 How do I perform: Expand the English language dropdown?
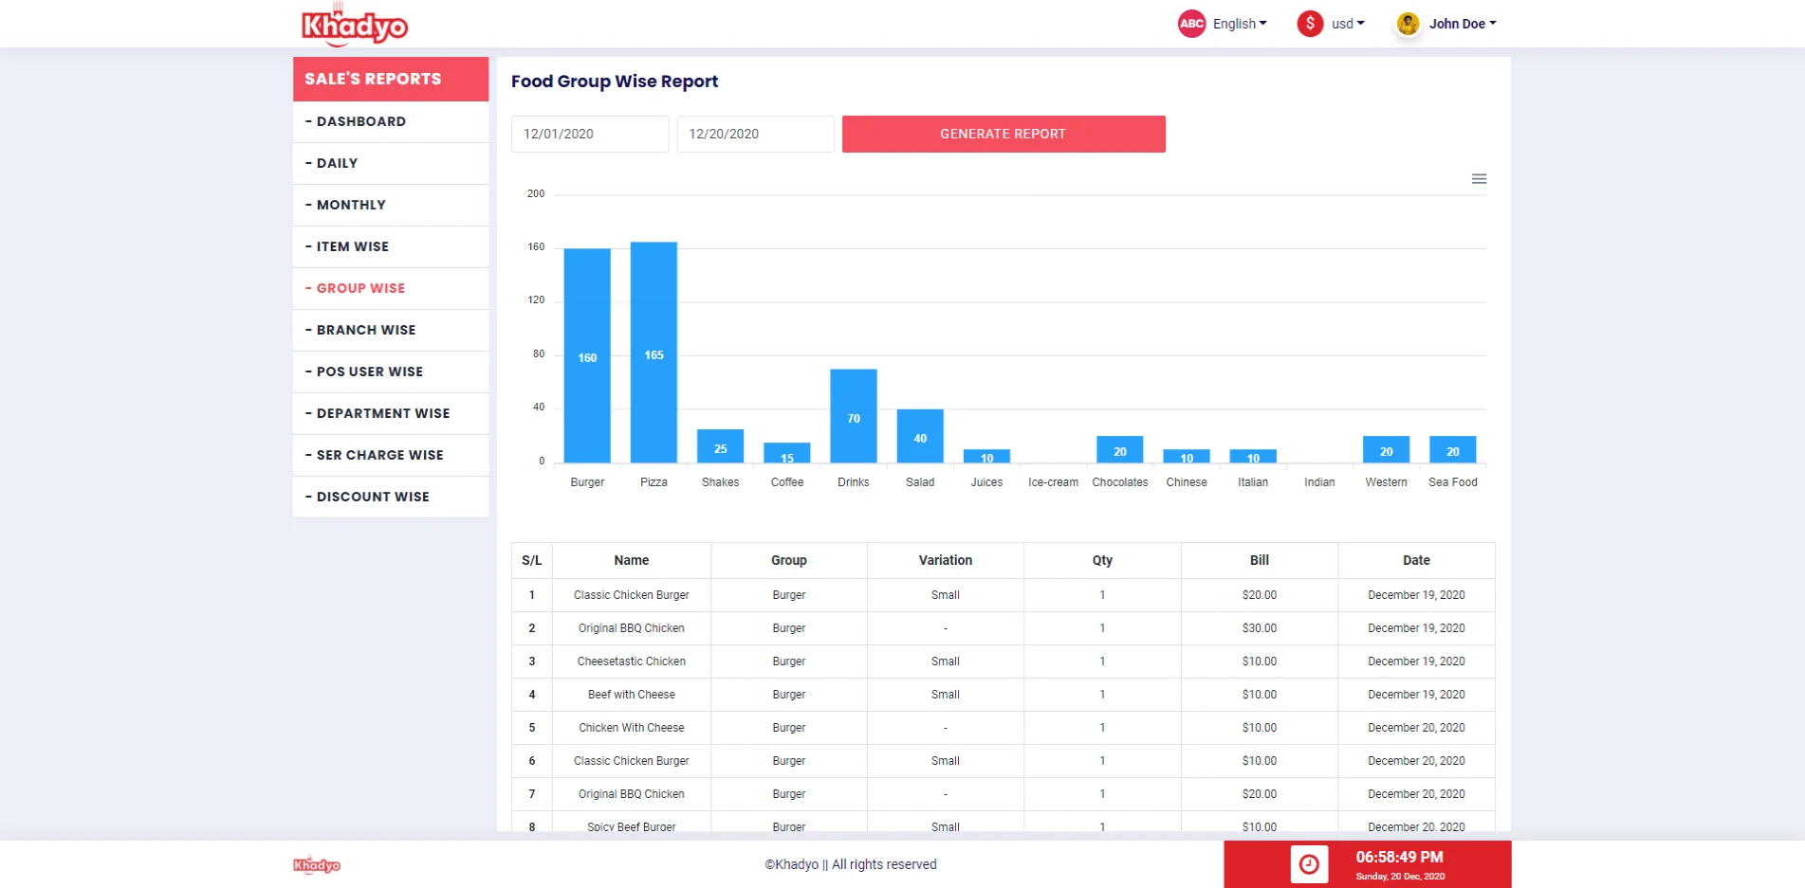[x=1240, y=24]
